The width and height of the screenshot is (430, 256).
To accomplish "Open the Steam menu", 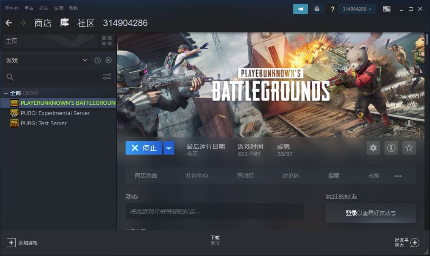I will [12, 8].
